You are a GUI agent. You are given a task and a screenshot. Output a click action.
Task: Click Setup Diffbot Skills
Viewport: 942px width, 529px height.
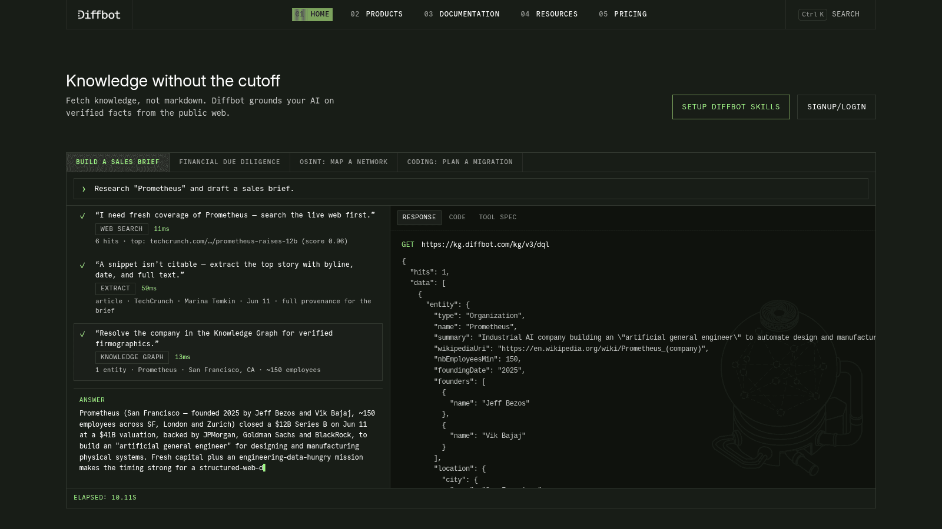731,107
